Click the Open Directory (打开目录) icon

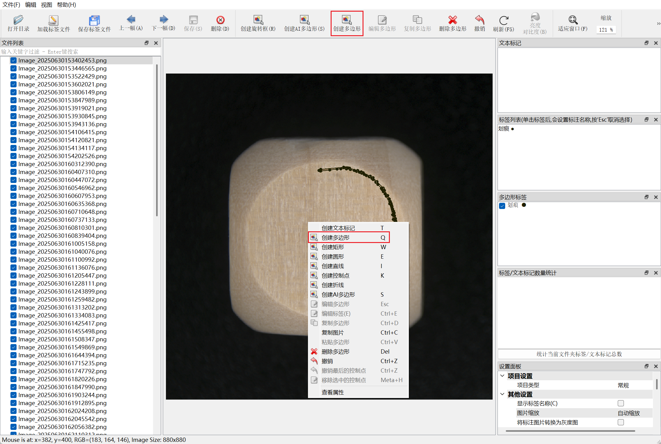click(x=18, y=20)
